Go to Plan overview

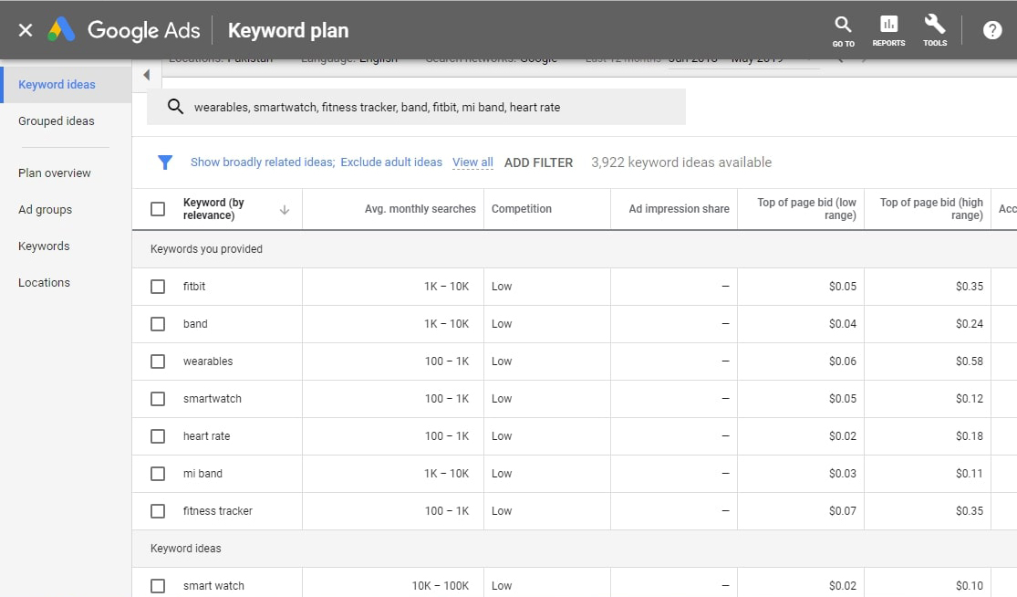point(55,173)
